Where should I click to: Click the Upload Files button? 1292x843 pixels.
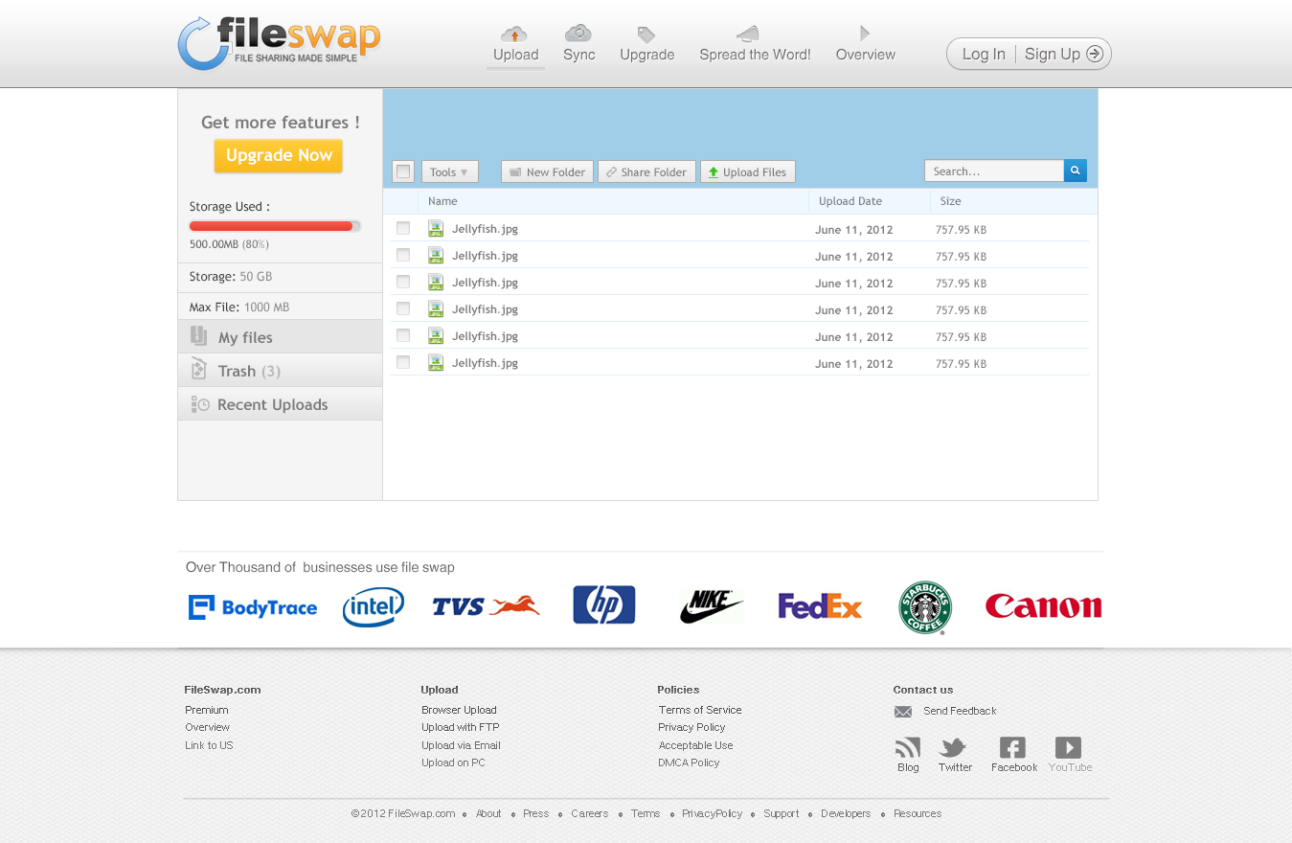point(747,172)
